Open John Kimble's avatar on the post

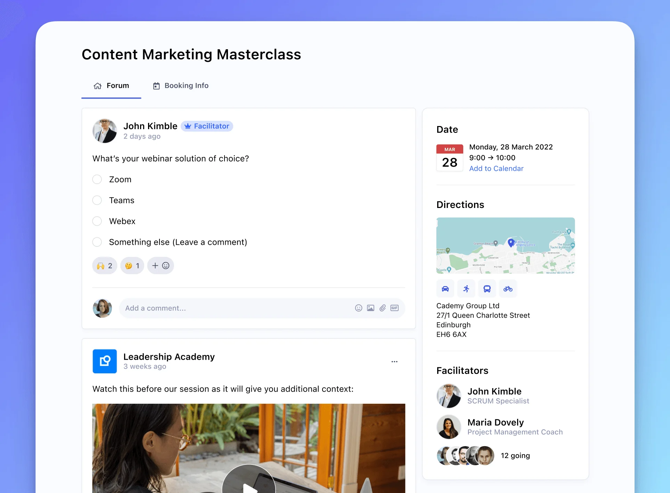click(x=105, y=131)
